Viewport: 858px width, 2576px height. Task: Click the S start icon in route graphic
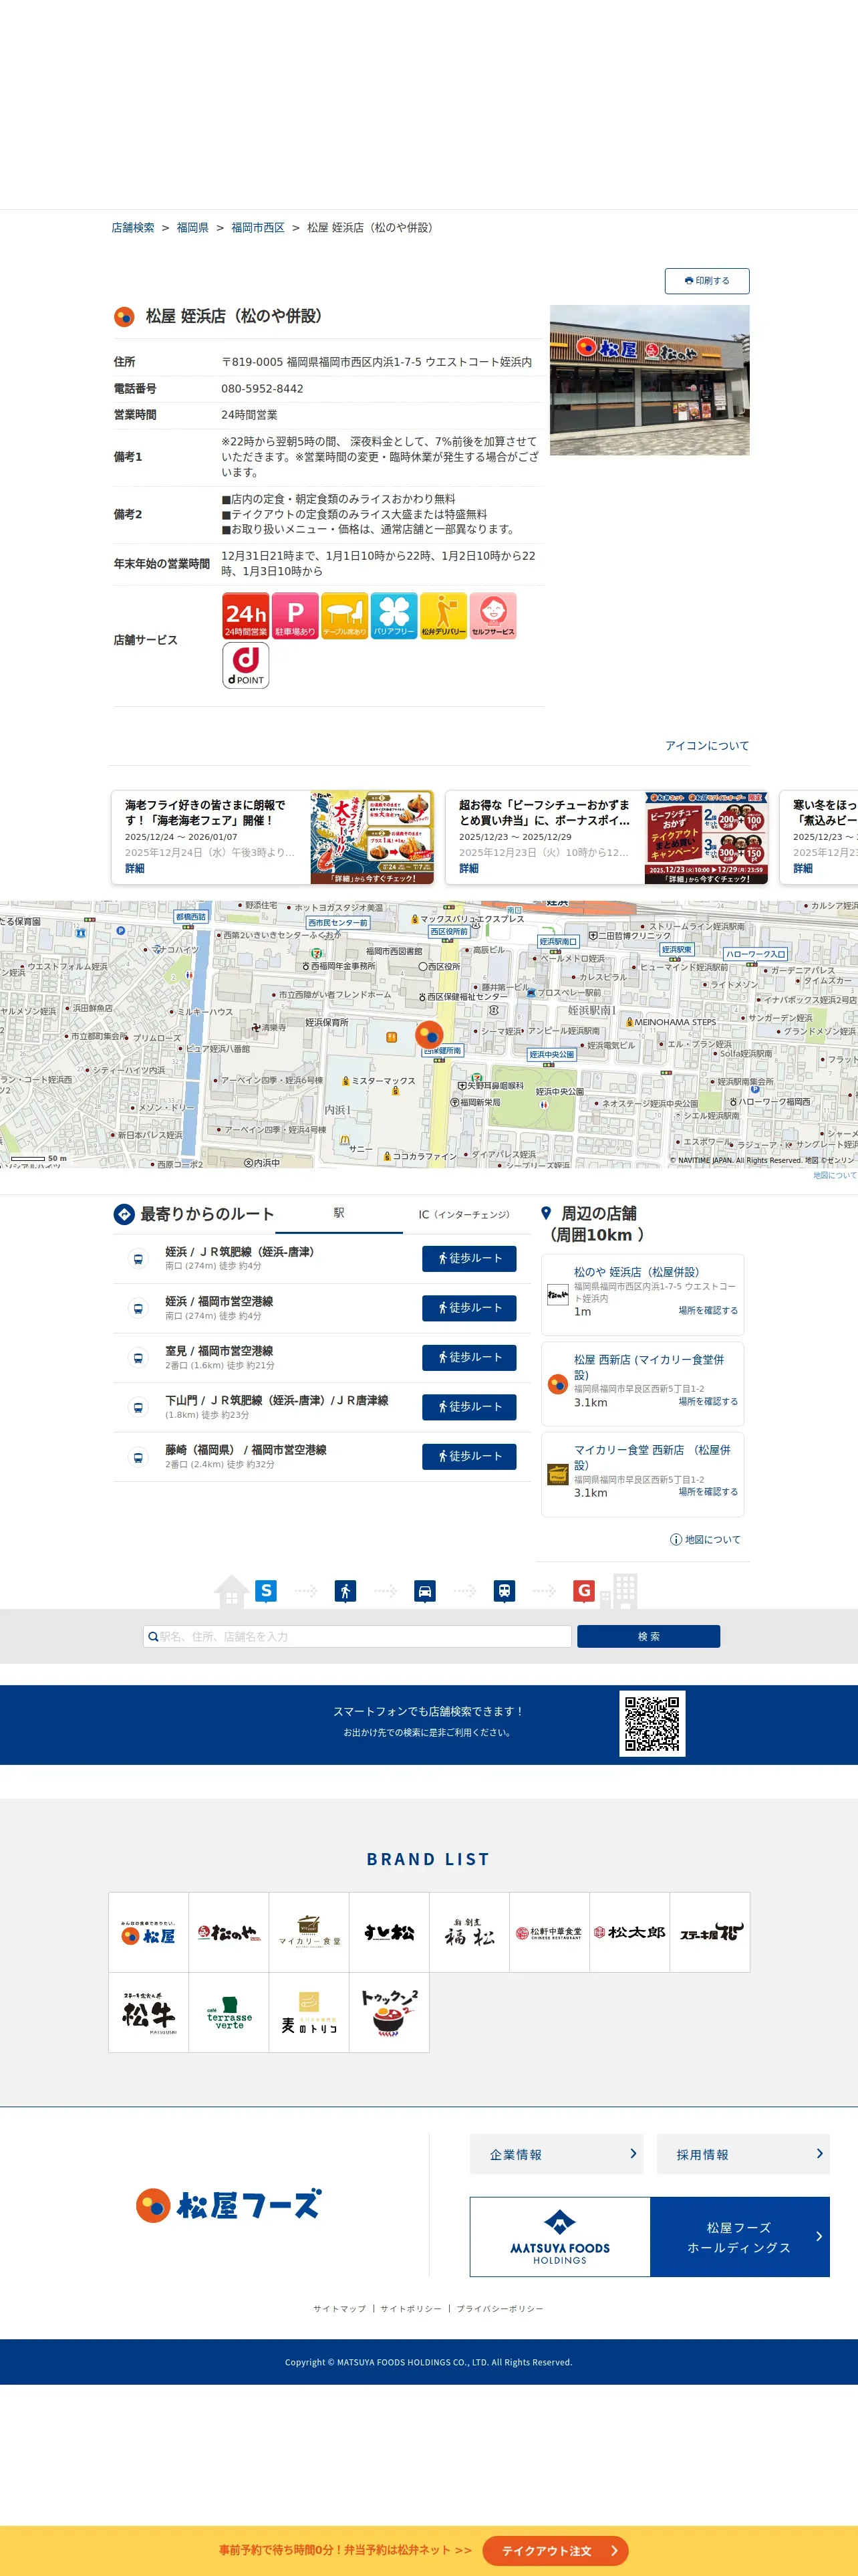266,1590
